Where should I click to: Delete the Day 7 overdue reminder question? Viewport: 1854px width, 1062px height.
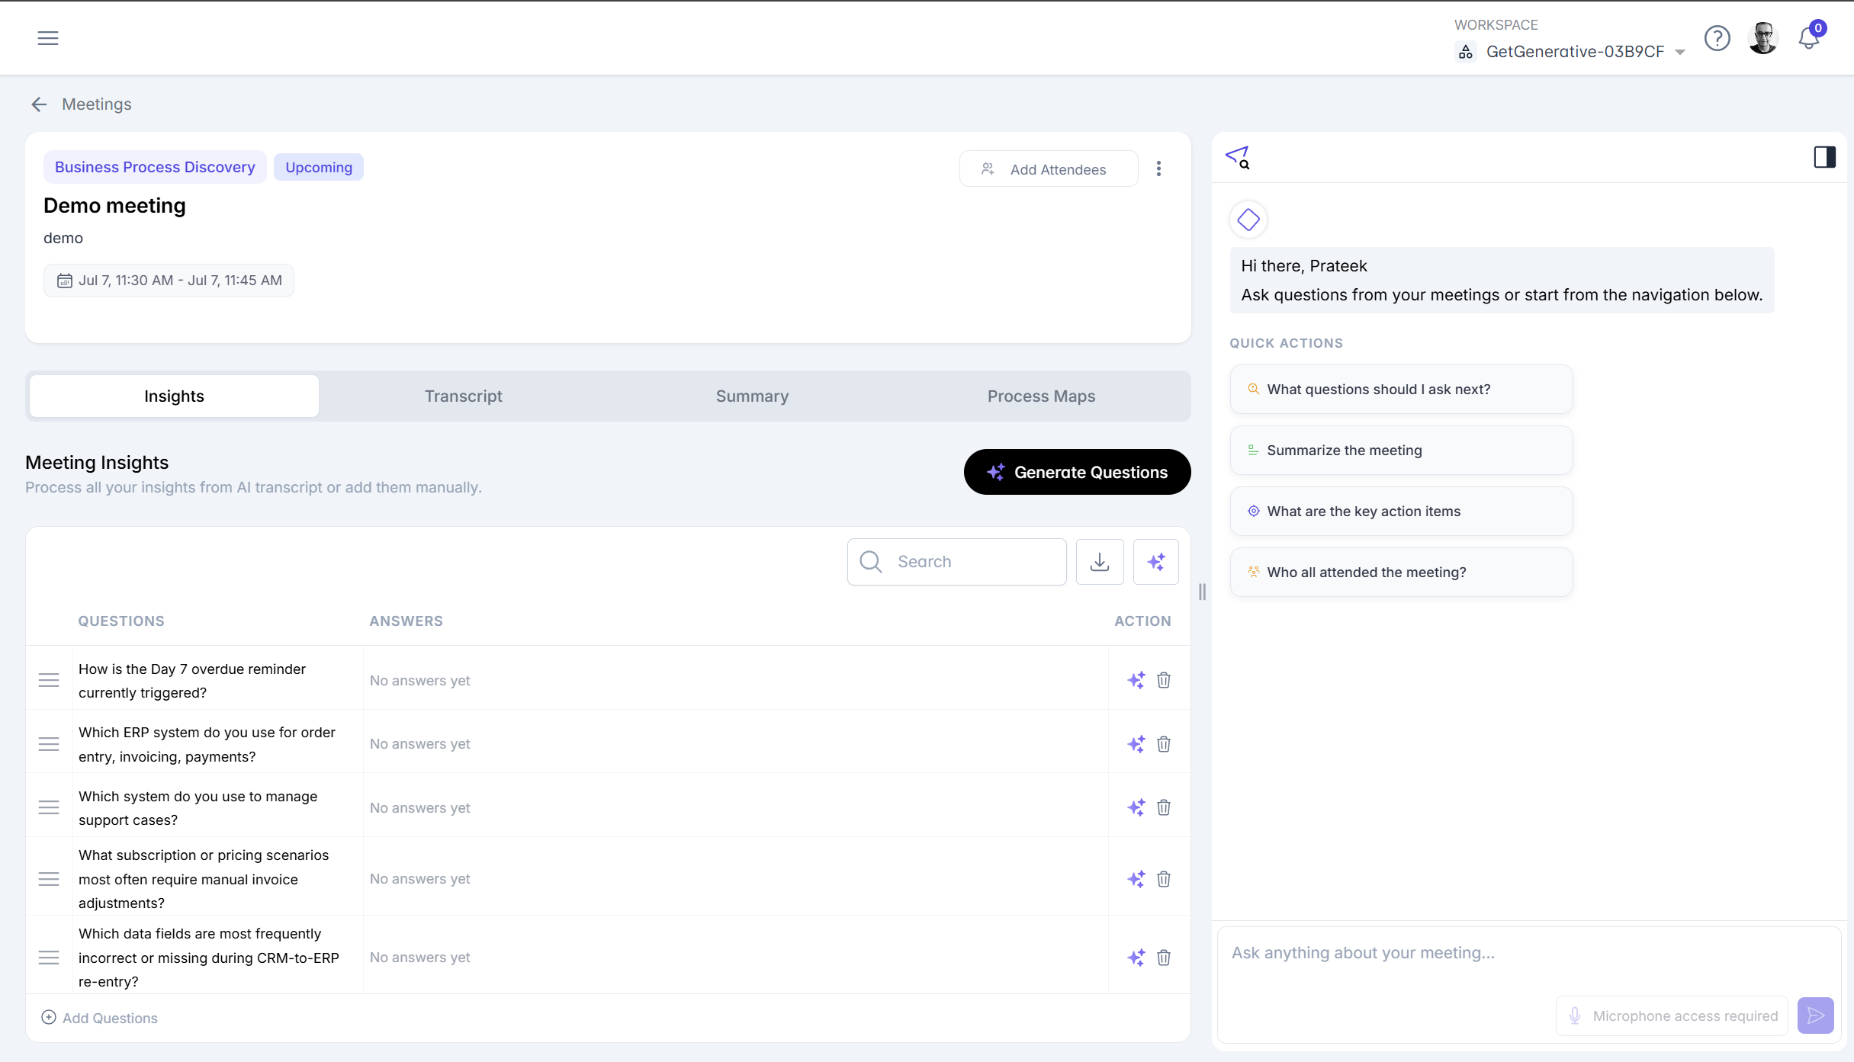[1164, 680]
